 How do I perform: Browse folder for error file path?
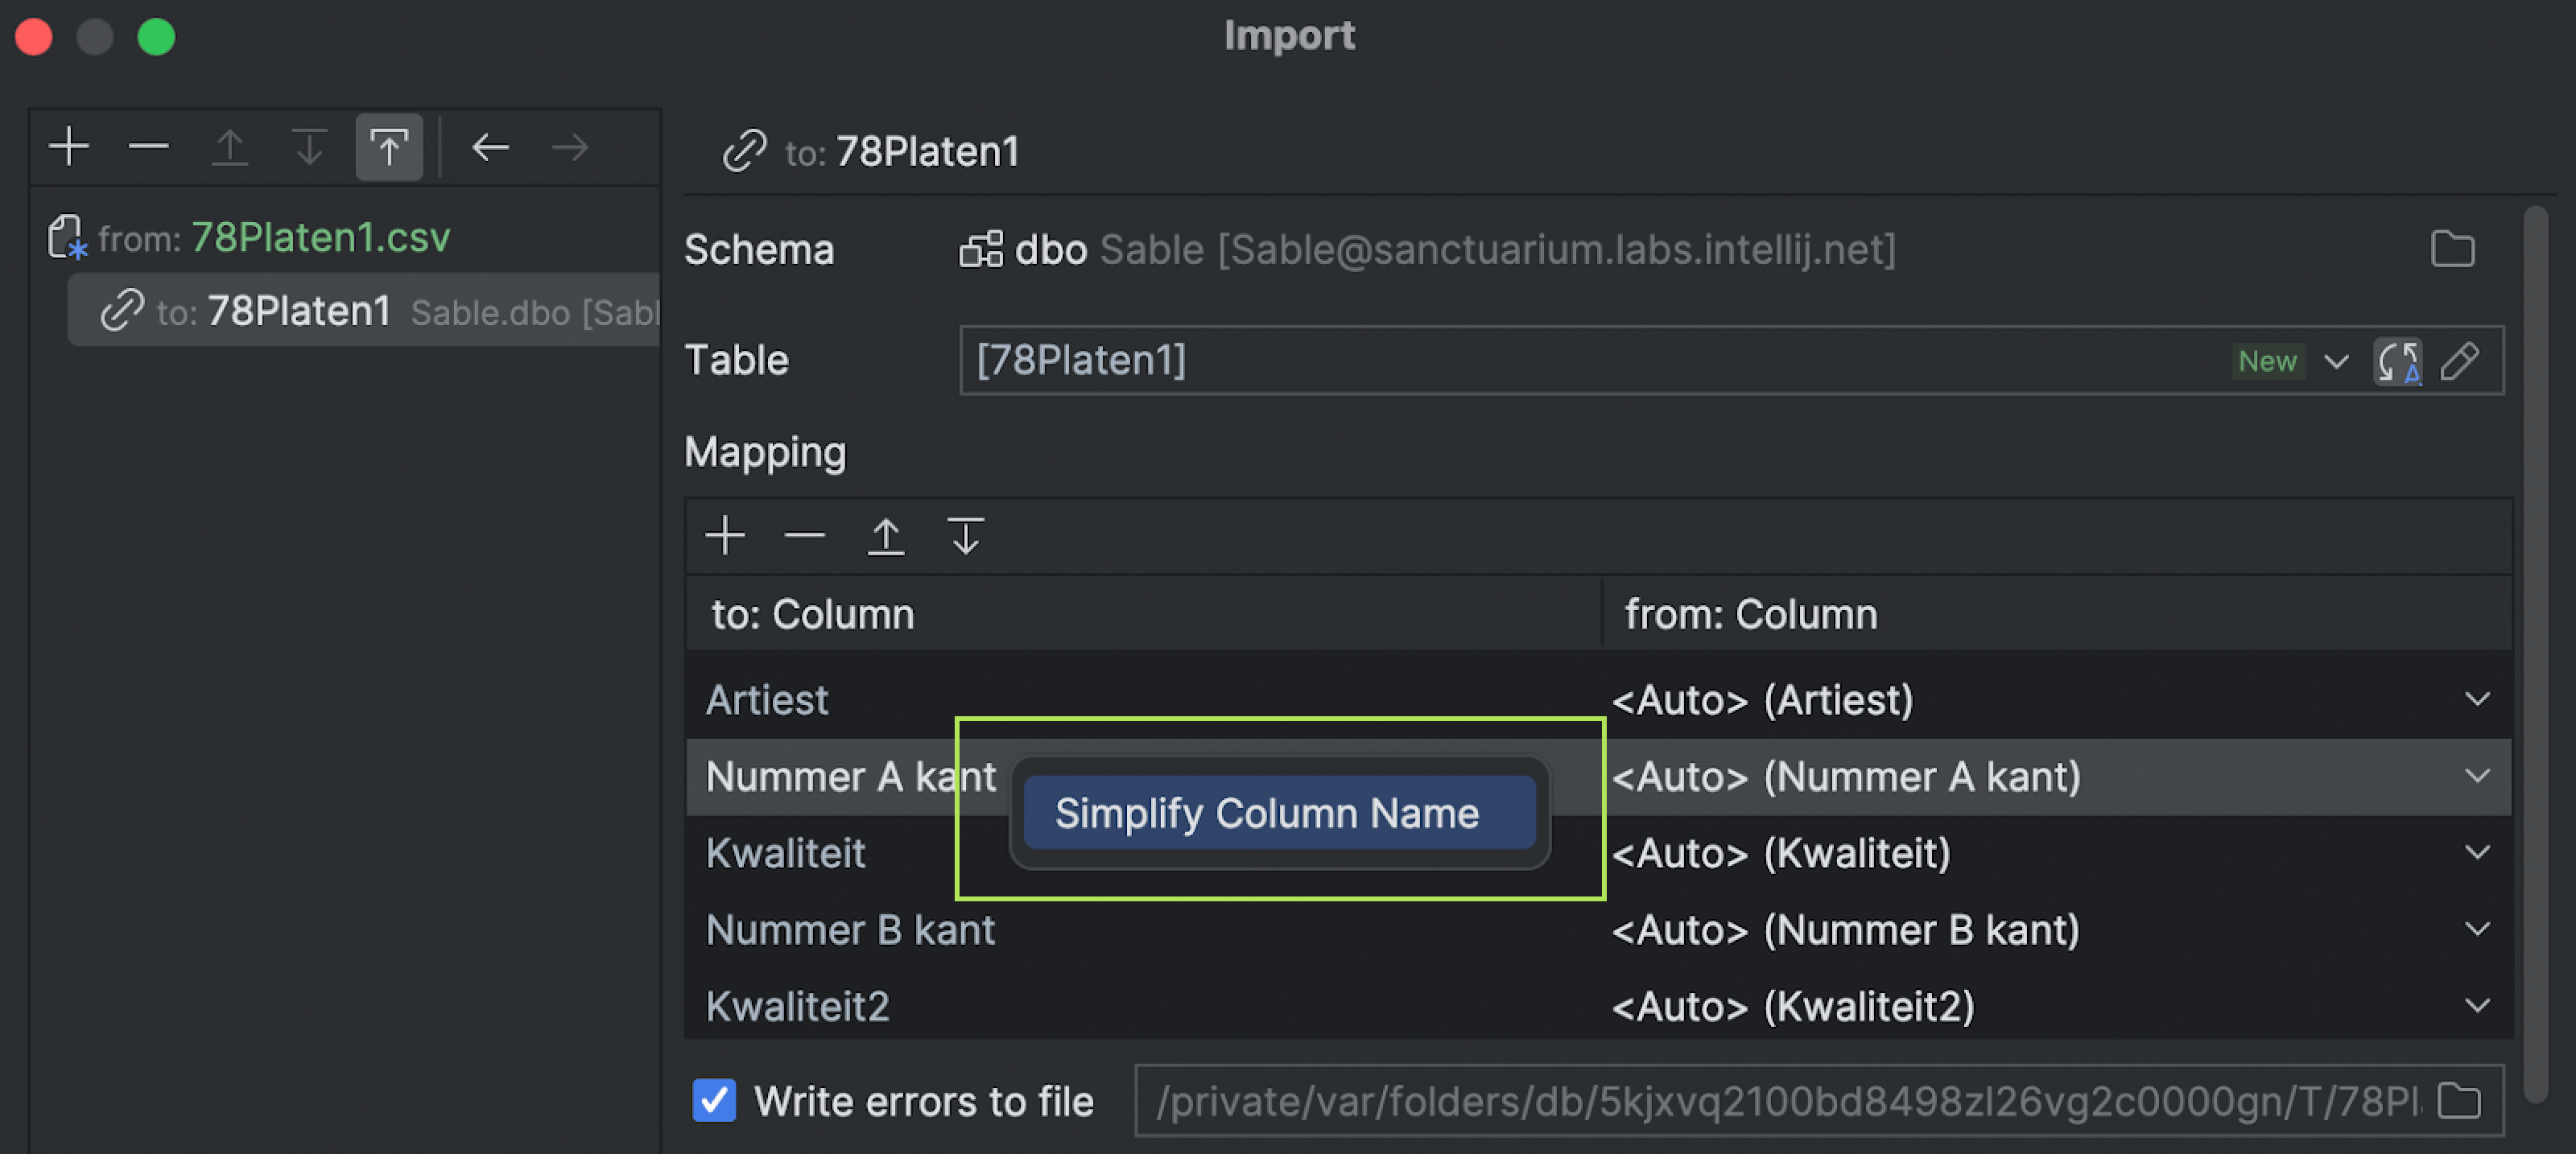click(2460, 1100)
